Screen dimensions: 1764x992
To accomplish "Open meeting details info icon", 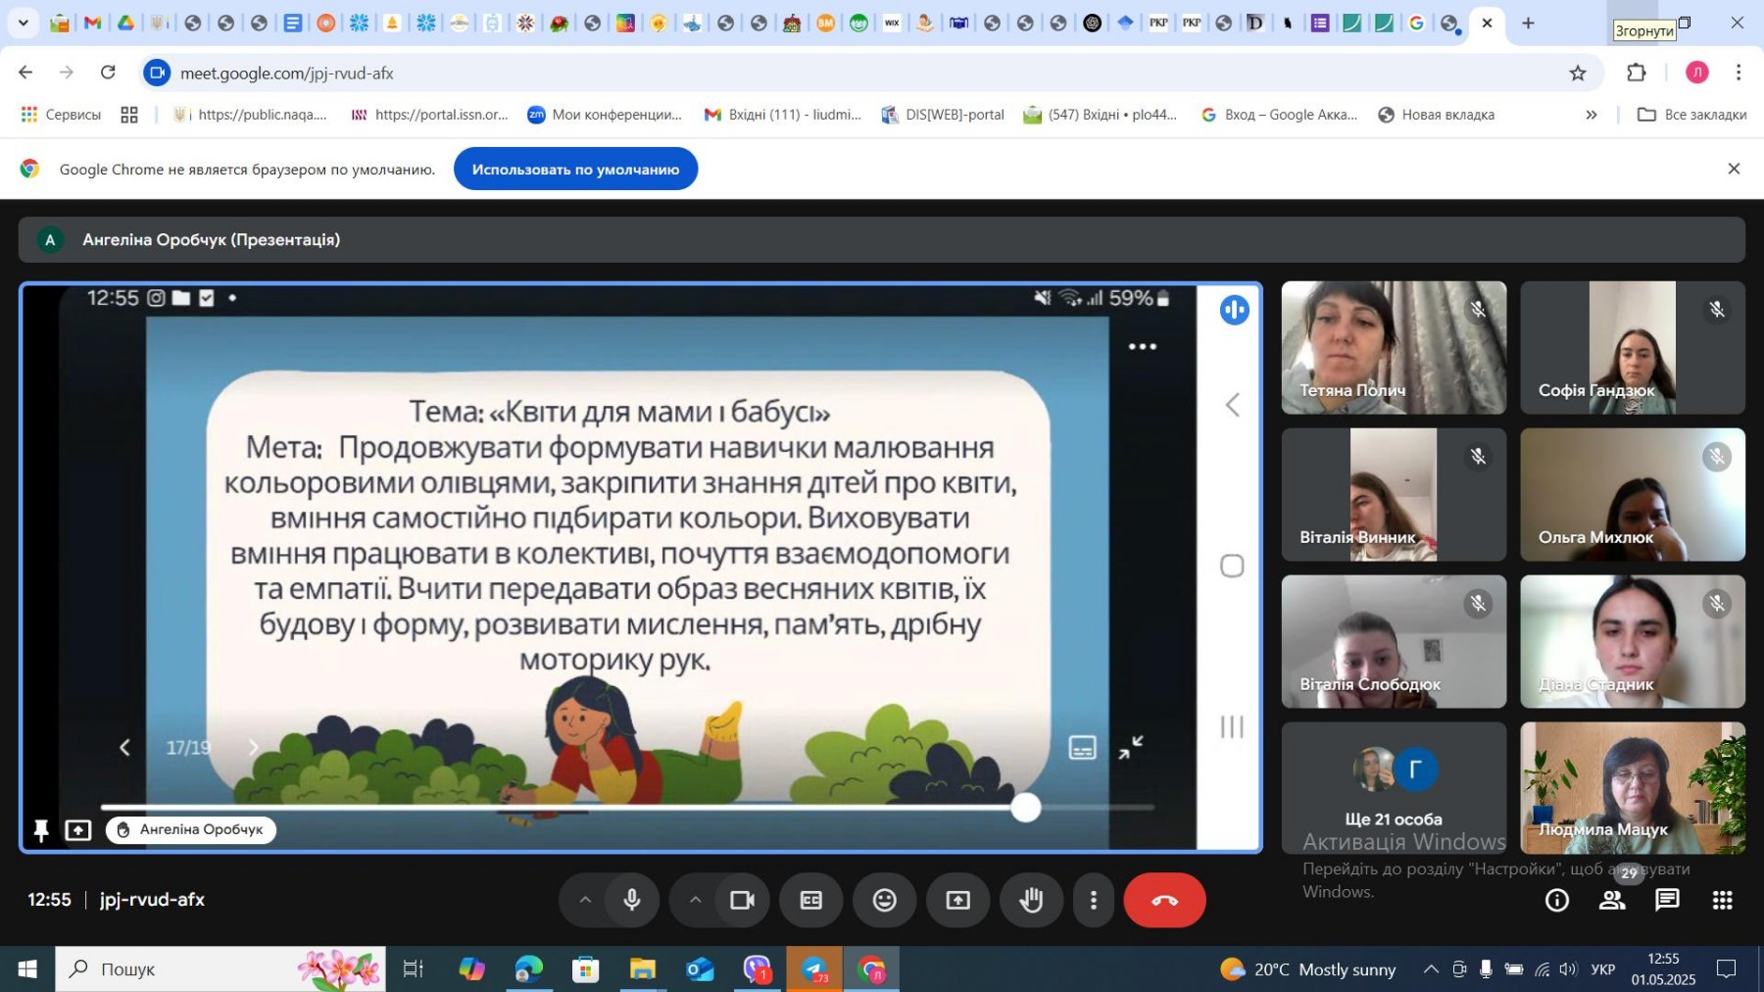I will click(1556, 900).
